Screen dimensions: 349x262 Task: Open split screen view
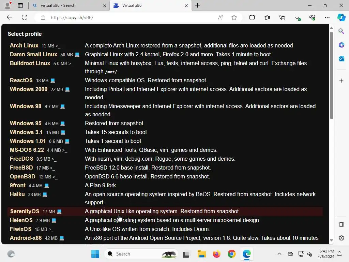pyautogui.click(x=252, y=17)
